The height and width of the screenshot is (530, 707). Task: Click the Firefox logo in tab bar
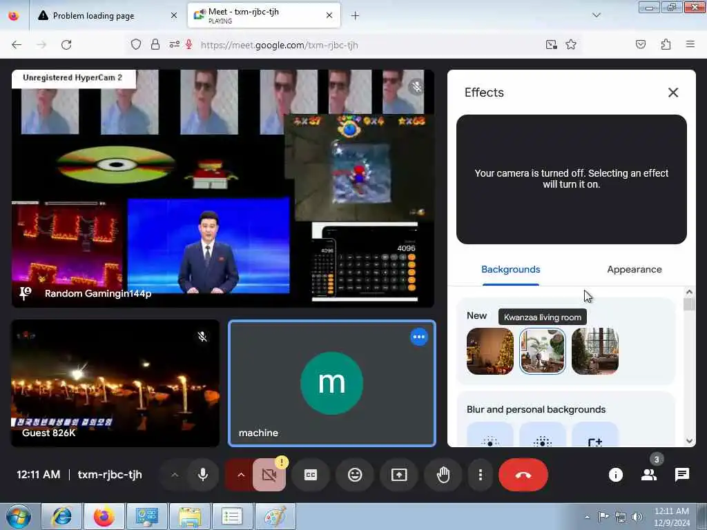14,16
